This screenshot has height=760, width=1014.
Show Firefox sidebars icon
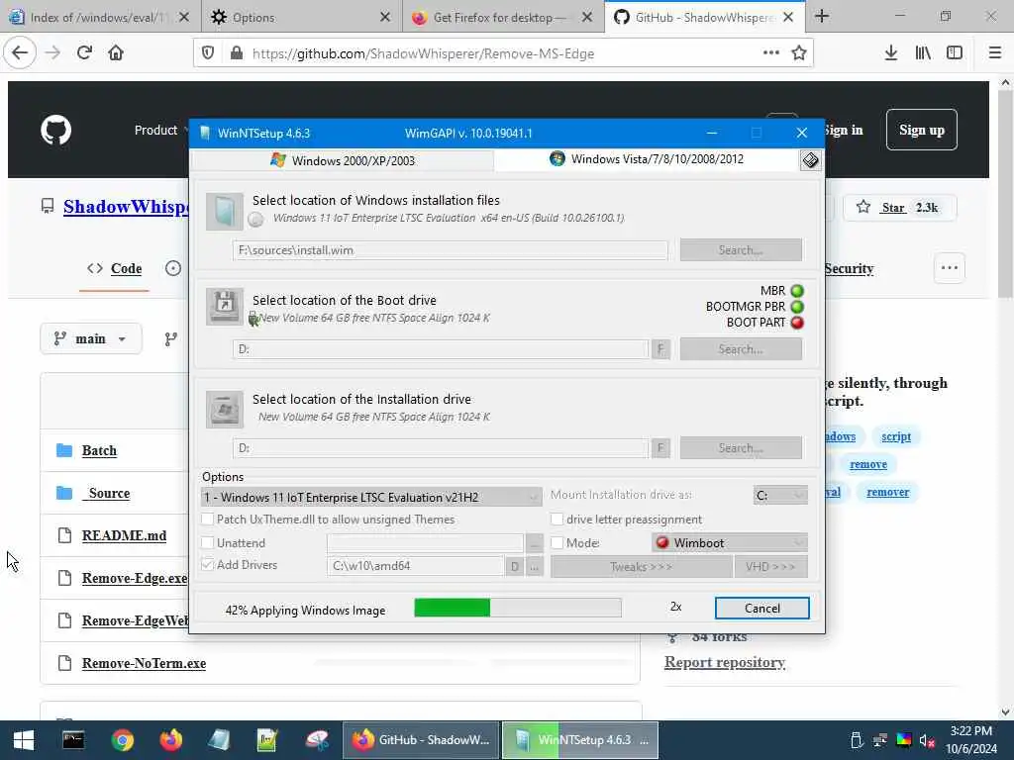[x=955, y=53]
